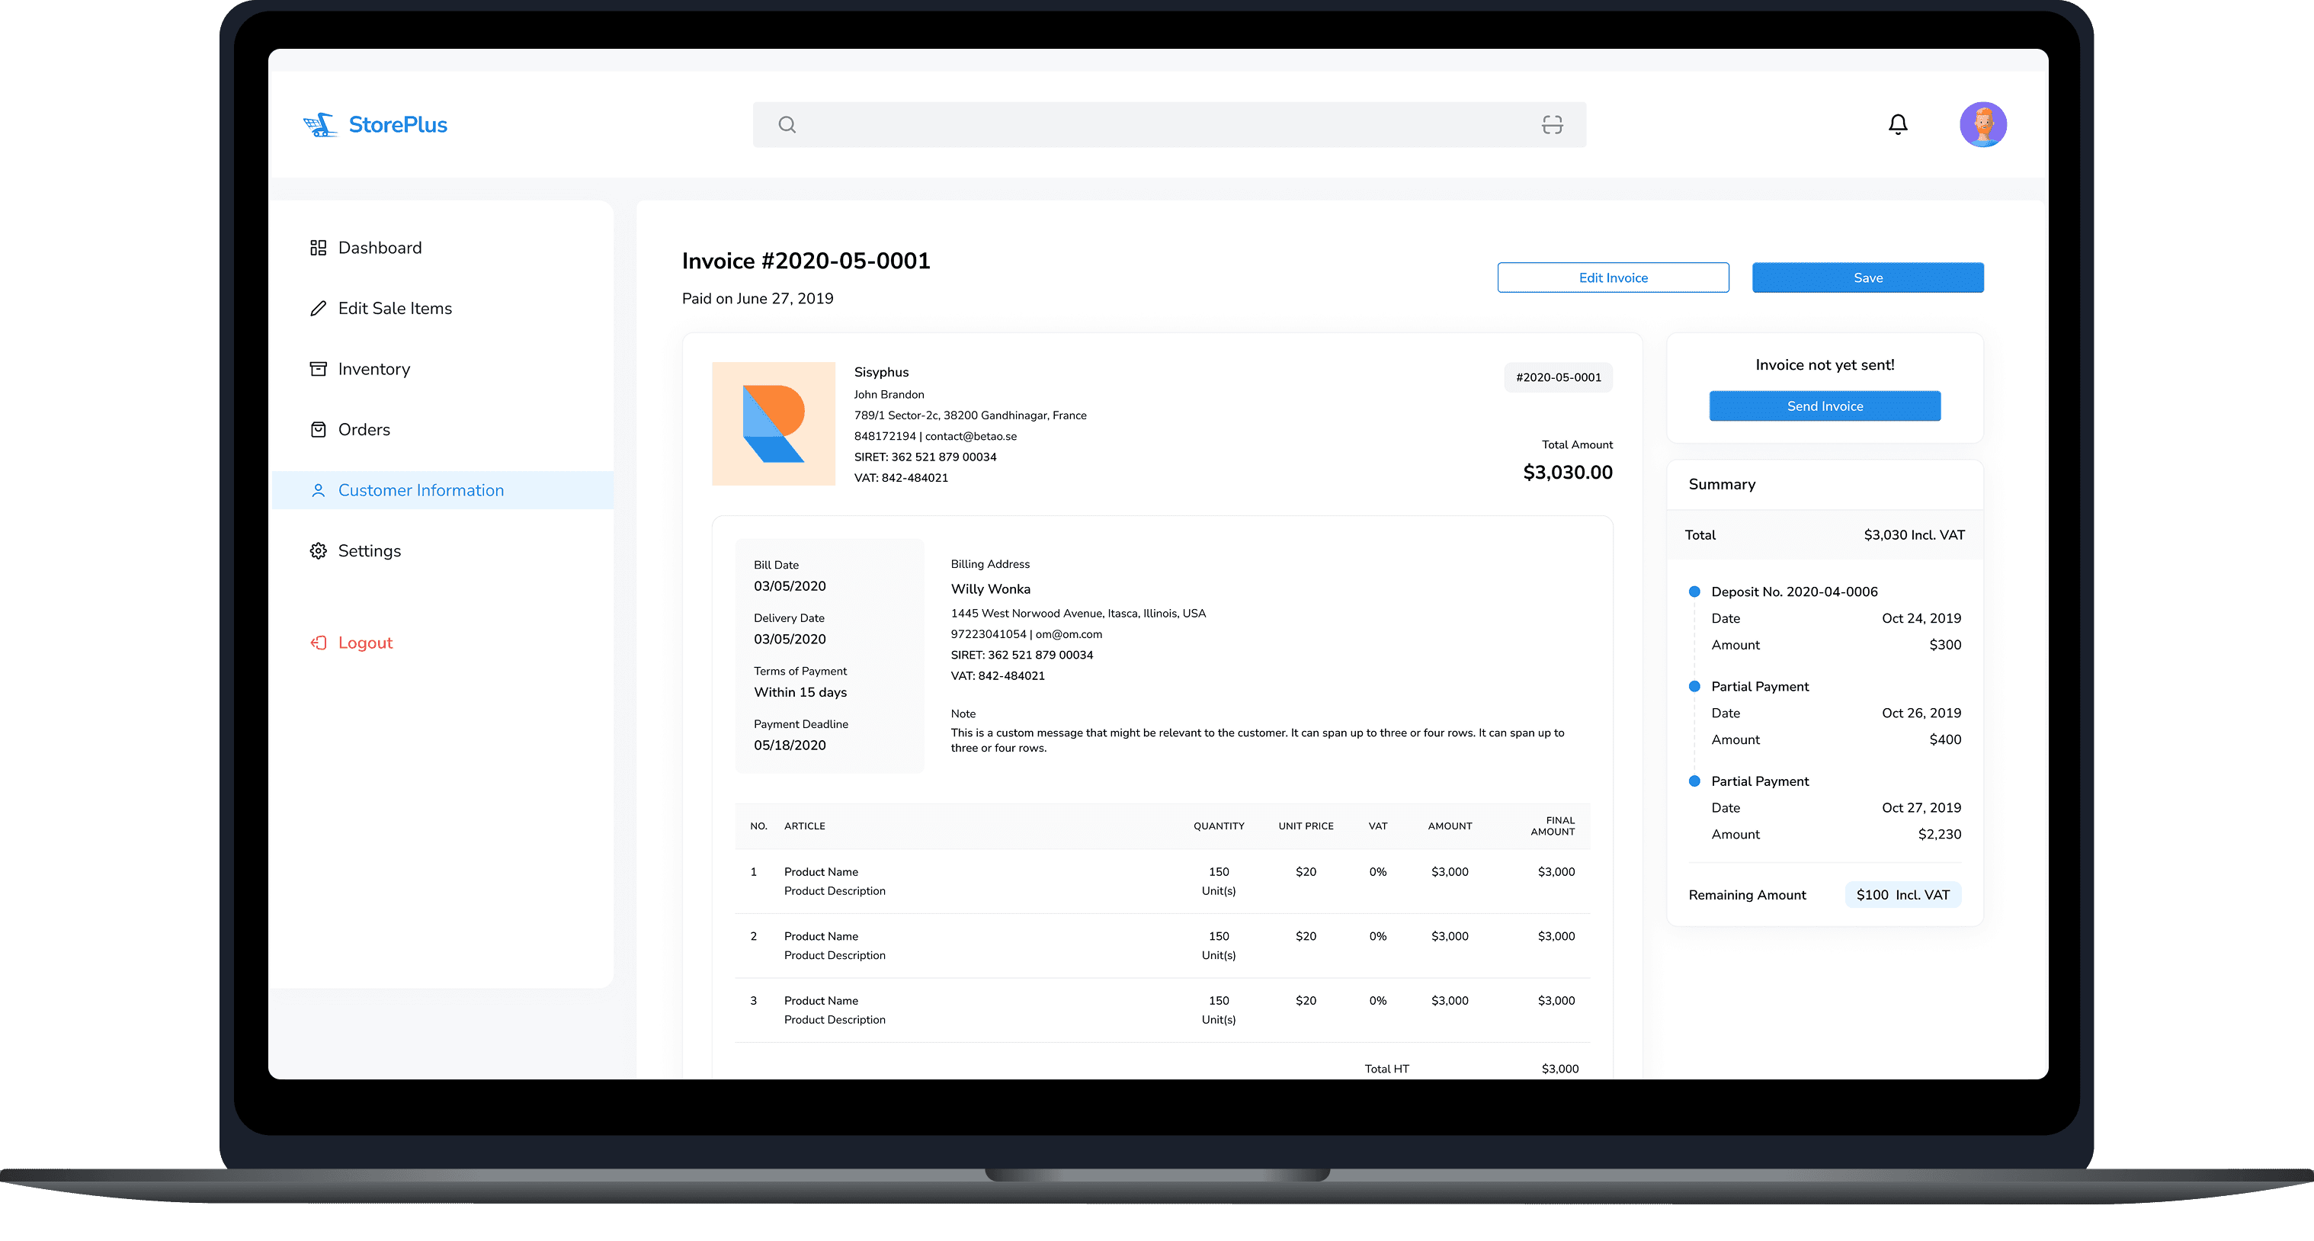2314x1241 pixels.
Task: Click the Inventory box icon
Action: [x=318, y=370]
